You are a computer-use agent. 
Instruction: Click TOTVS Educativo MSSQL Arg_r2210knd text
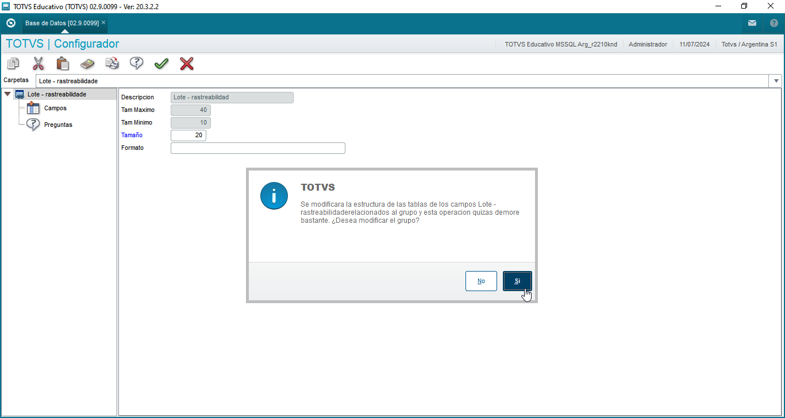point(561,44)
